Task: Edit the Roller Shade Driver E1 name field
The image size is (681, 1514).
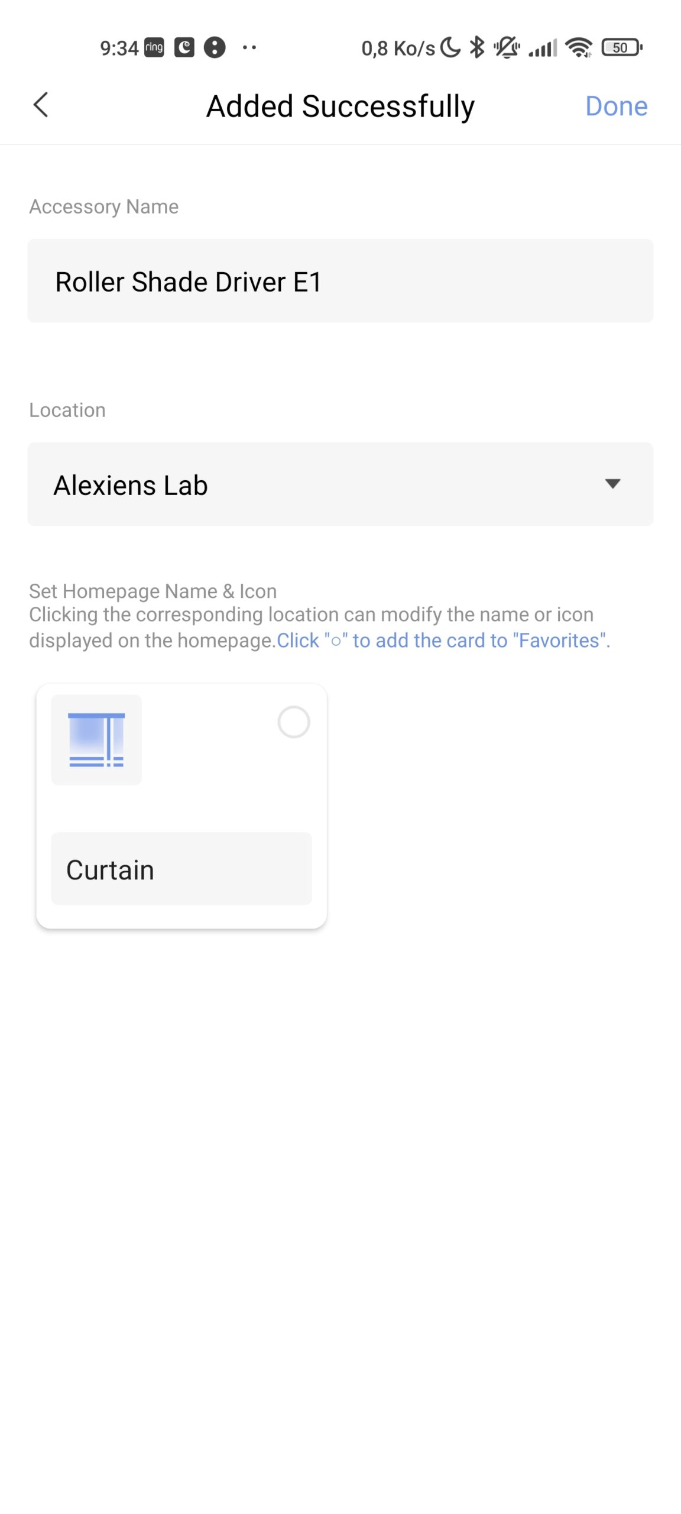Action: pyautogui.click(x=340, y=281)
